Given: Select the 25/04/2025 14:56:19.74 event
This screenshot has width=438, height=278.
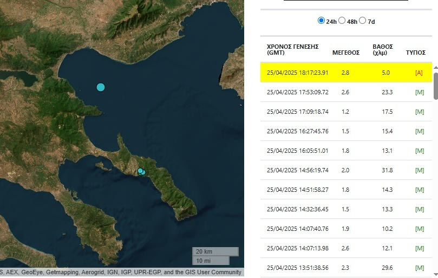Looking at the screenshot, I should [x=346, y=170].
